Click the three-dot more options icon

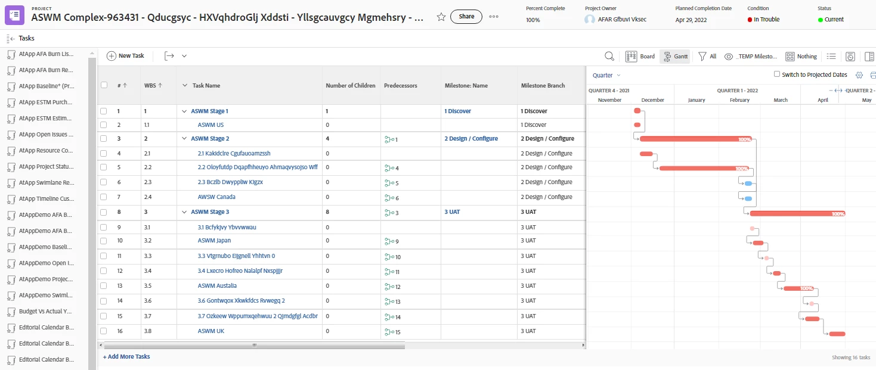tap(494, 17)
